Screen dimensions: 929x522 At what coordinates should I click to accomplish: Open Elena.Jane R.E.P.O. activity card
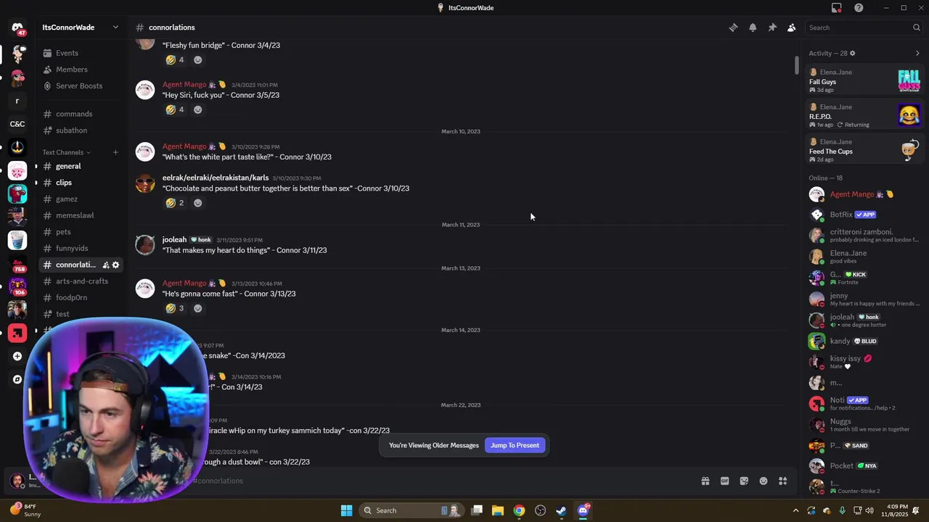[x=864, y=115]
